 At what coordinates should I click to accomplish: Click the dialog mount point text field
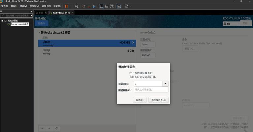(148, 84)
